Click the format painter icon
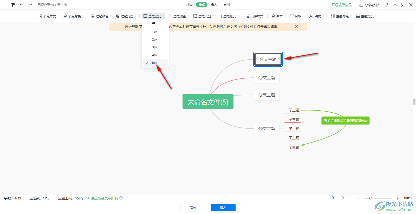 pyautogui.click(x=13, y=5)
